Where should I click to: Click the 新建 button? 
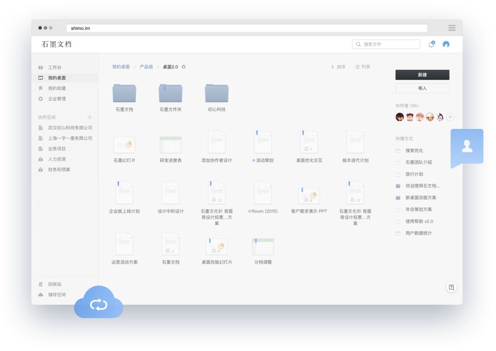[423, 75]
